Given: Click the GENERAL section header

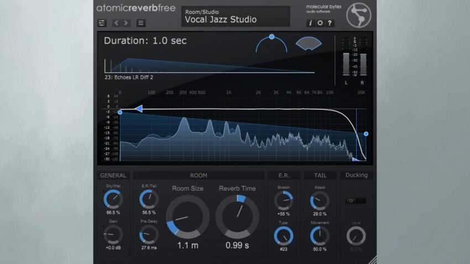Looking at the screenshot, I should pos(113,176).
